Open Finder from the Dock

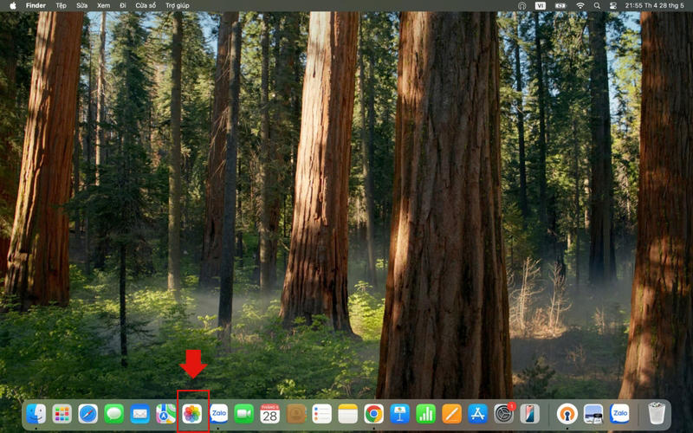tap(36, 414)
